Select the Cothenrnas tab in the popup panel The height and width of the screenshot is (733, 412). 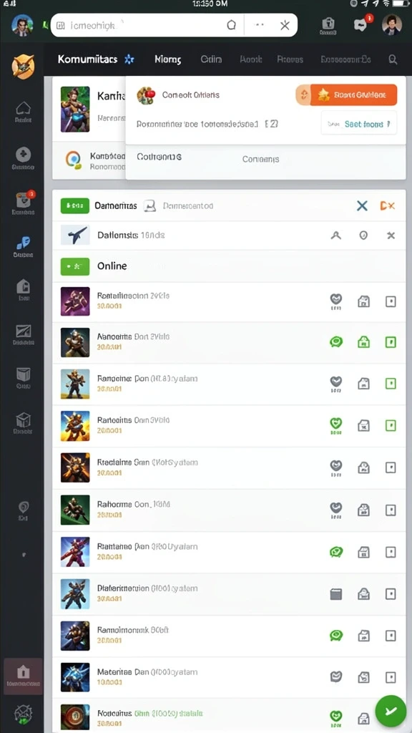coord(160,157)
